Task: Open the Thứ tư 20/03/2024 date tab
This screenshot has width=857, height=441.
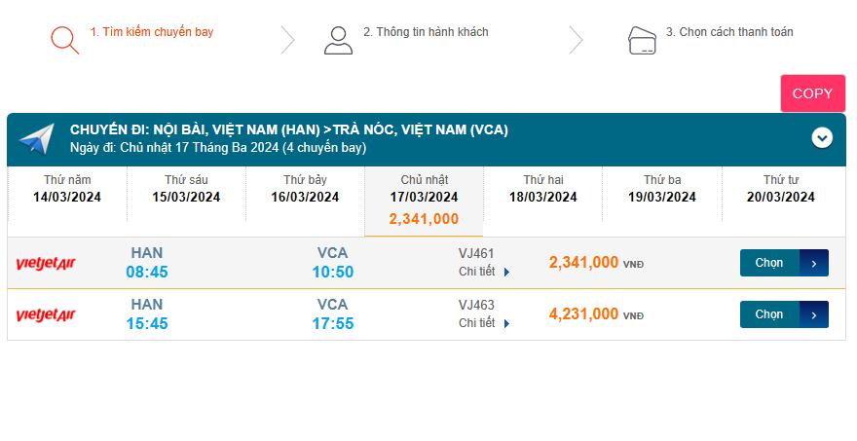Action: [780, 189]
